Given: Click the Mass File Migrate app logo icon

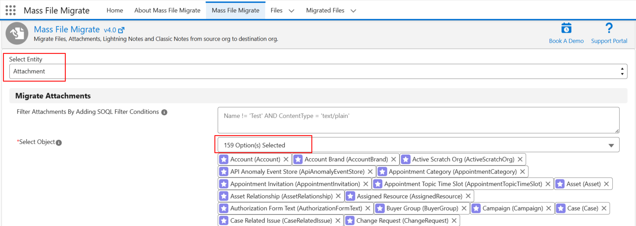Looking at the screenshot, I should click(x=17, y=33).
